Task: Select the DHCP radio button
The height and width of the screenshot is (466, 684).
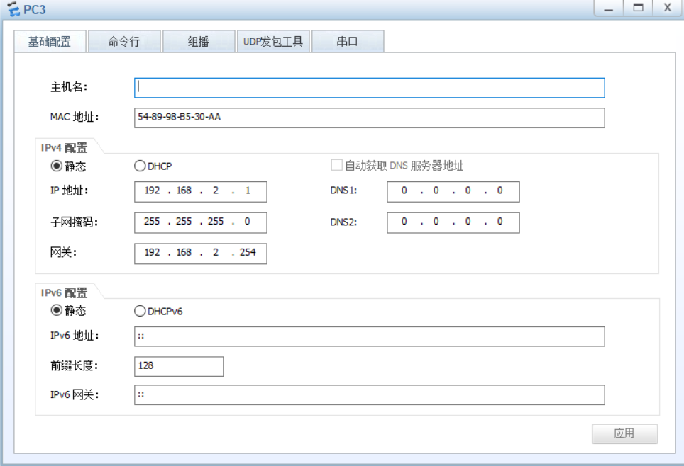Action: coord(140,166)
